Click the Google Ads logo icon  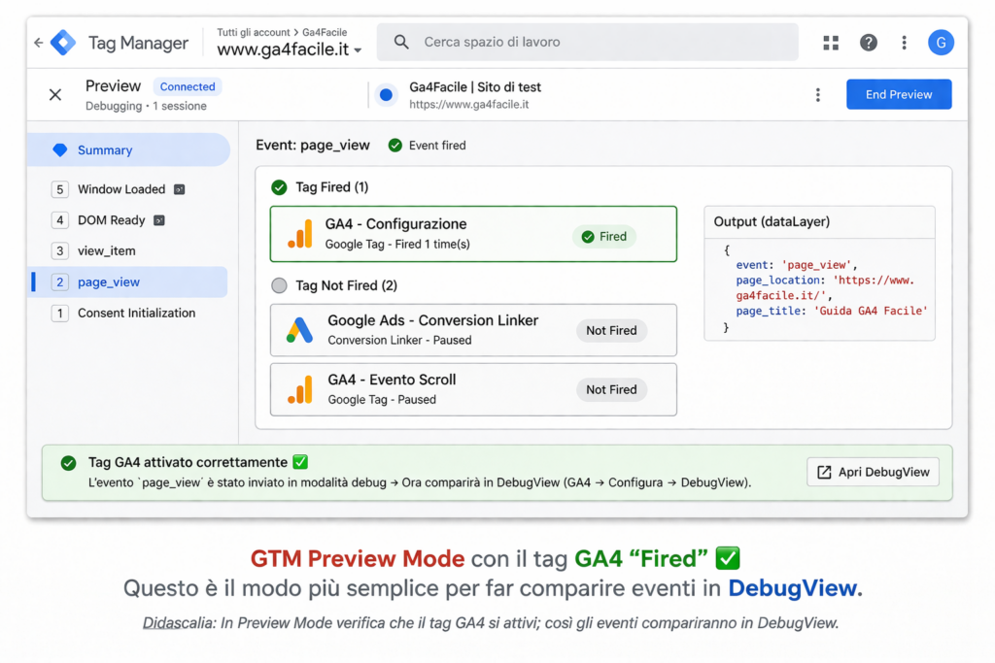[x=299, y=330]
